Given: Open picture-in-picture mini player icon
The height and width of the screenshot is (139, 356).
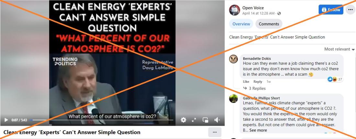Looking at the screenshot, I should (x=206, y=120).
